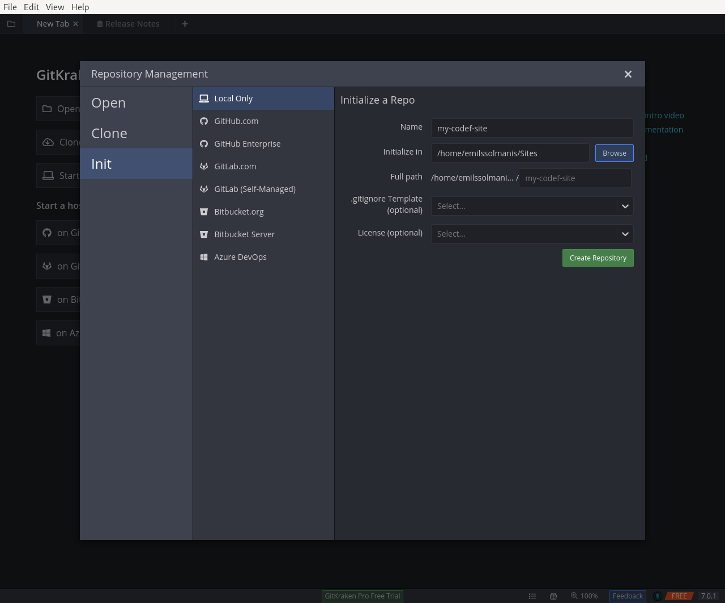This screenshot has width=725, height=603.
Task: Click the Browse button
Action: [614, 153]
